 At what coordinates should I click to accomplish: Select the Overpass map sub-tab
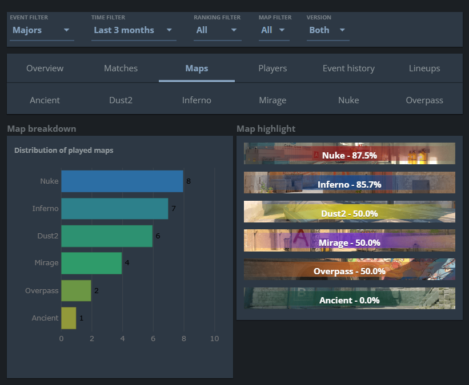point(424,100)
